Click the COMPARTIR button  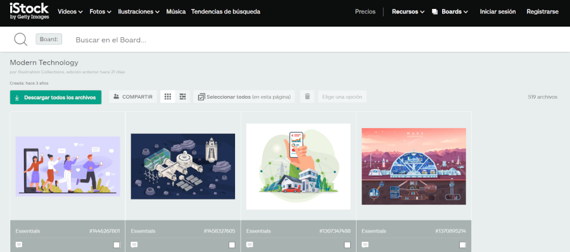(133, 97)
